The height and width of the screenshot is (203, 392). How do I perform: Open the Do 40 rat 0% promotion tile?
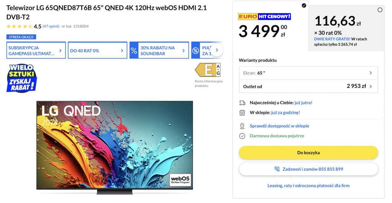97,50
